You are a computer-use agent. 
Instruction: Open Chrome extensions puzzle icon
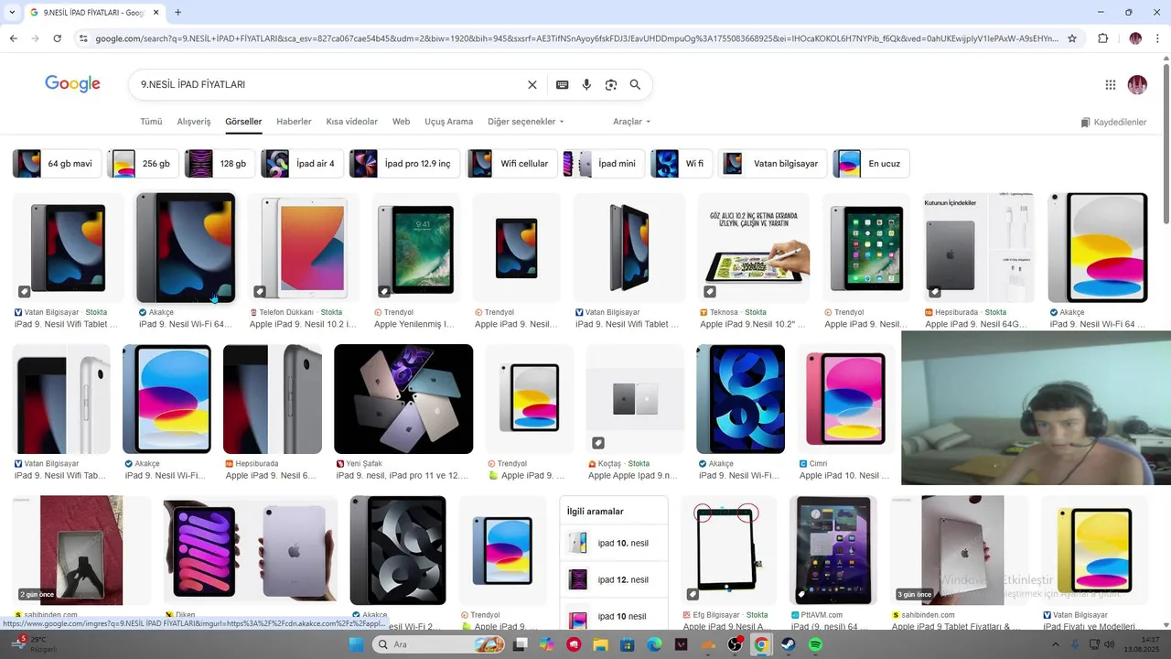(x=1102, y=38)
